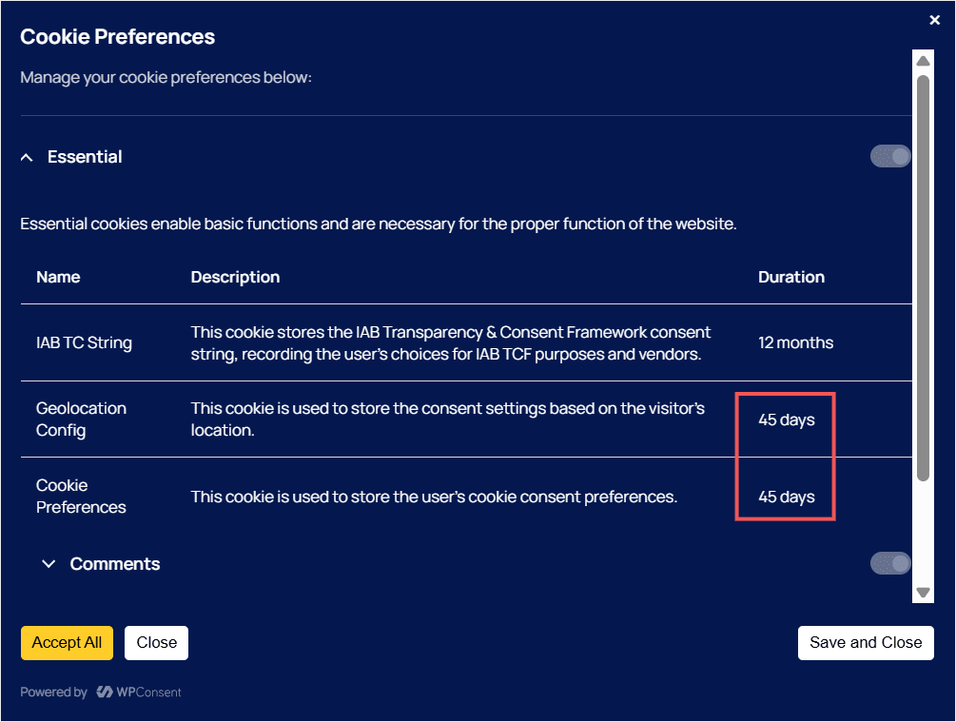Click the 12 months duration value

tap(795, 342)
